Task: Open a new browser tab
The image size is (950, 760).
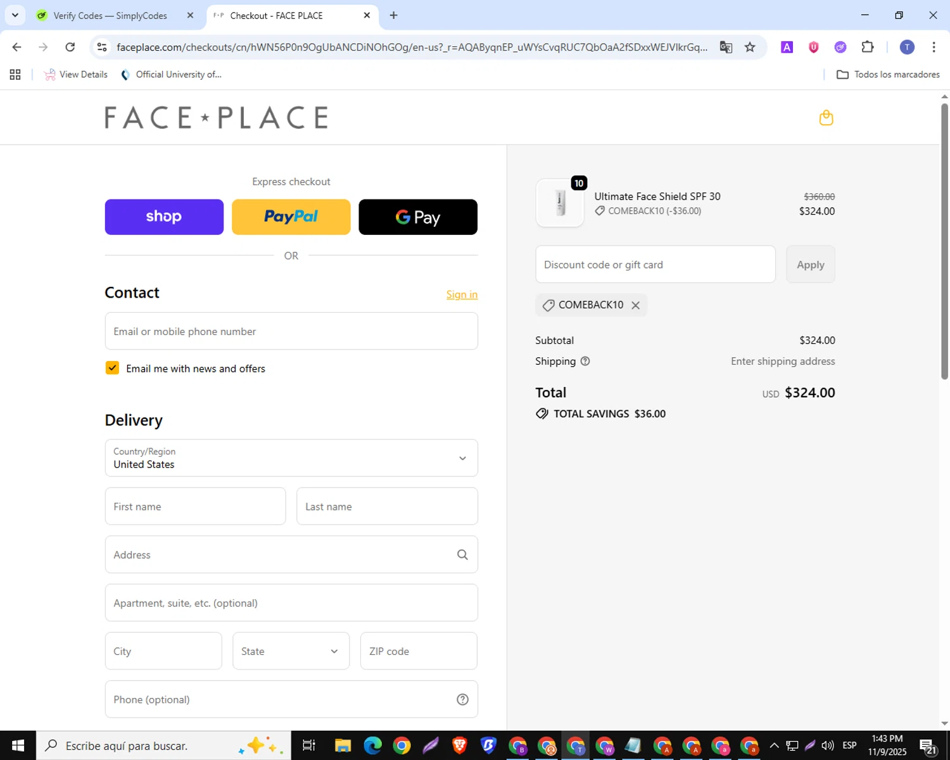Action: pyautogui.click(x=393, y=15)
